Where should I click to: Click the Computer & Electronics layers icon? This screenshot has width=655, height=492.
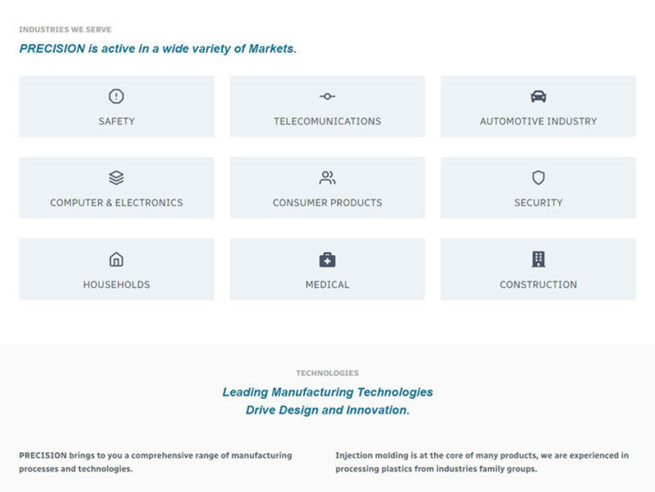(x=116, y=178)
